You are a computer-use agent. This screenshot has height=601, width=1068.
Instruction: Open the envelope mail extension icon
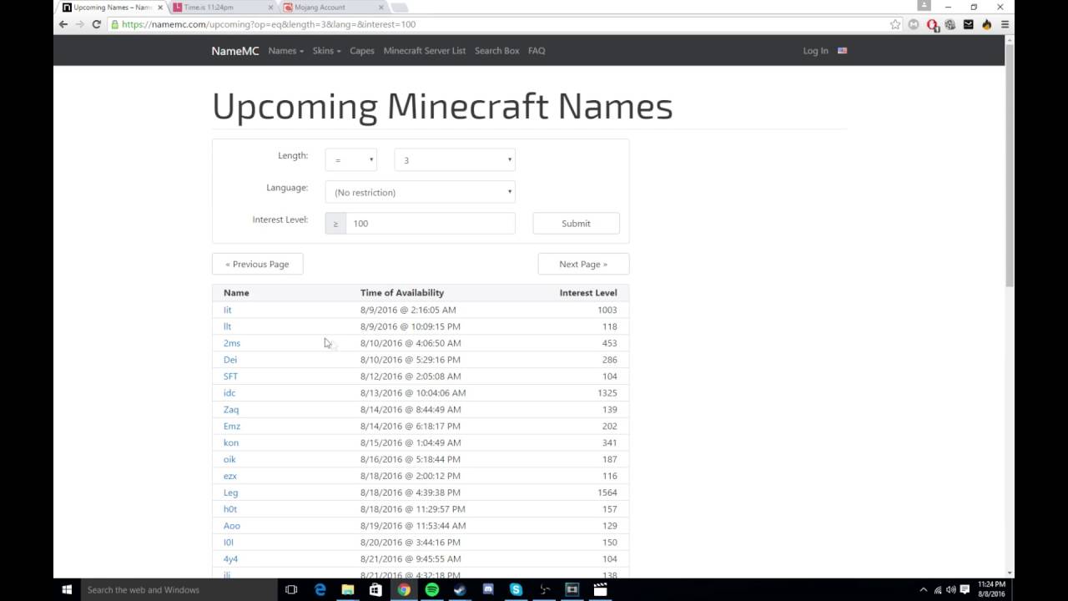[x=968, y=24]
